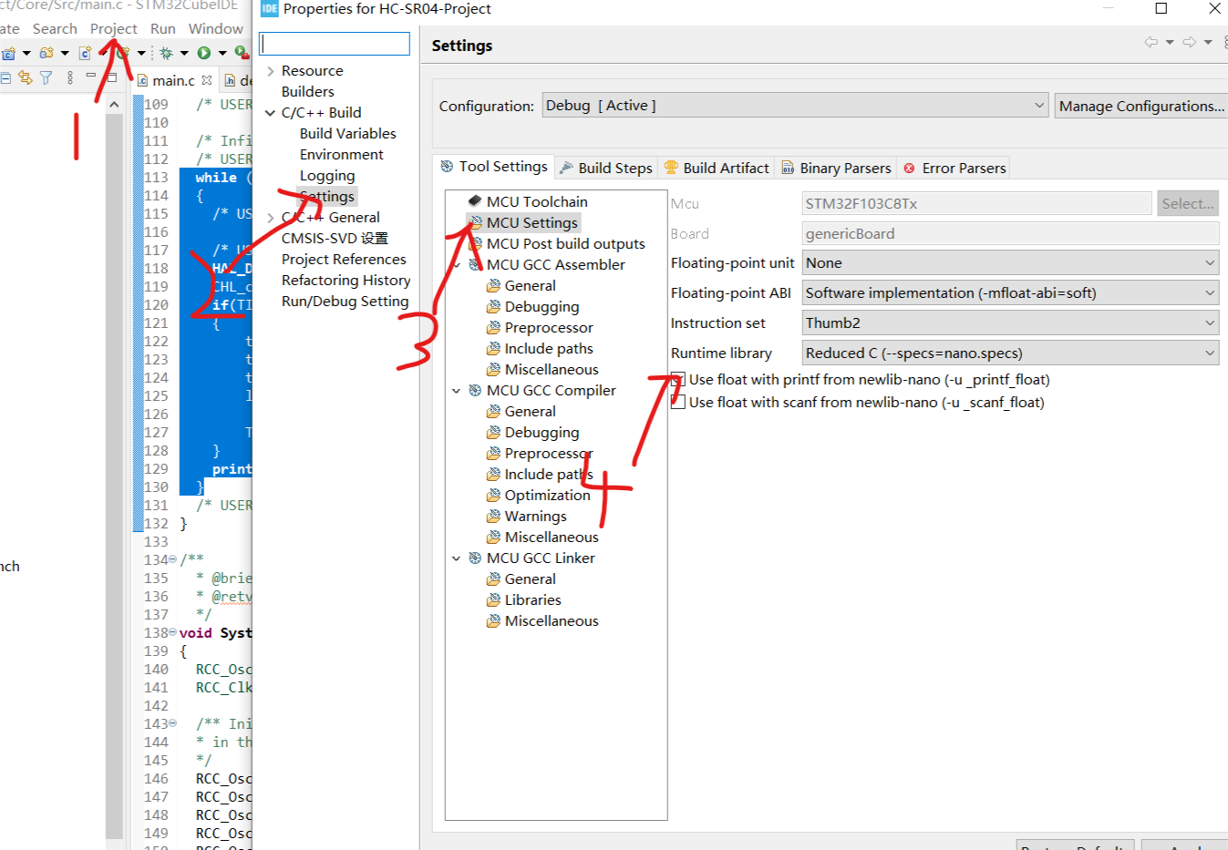Open the Window menu
Screen dimensions: 1228x850
[x=216, y=28]
